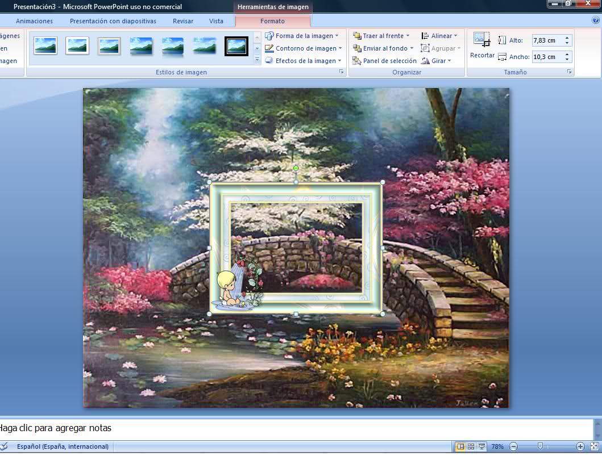Viewport: 602px width, 455px height.
Task: Decrease Alto value with the down arrow
Action: pyautogui.click(x=567, y=43)
